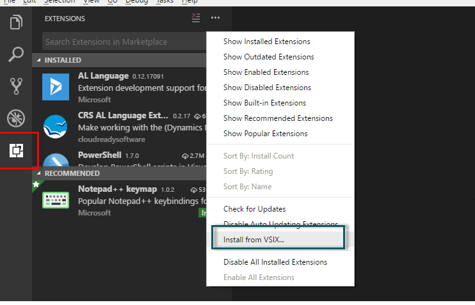Click Microsoft publisher under Notepad++ keymap
Screen dimensions: 475x305
pyautogui.click(x=94, y=213)
